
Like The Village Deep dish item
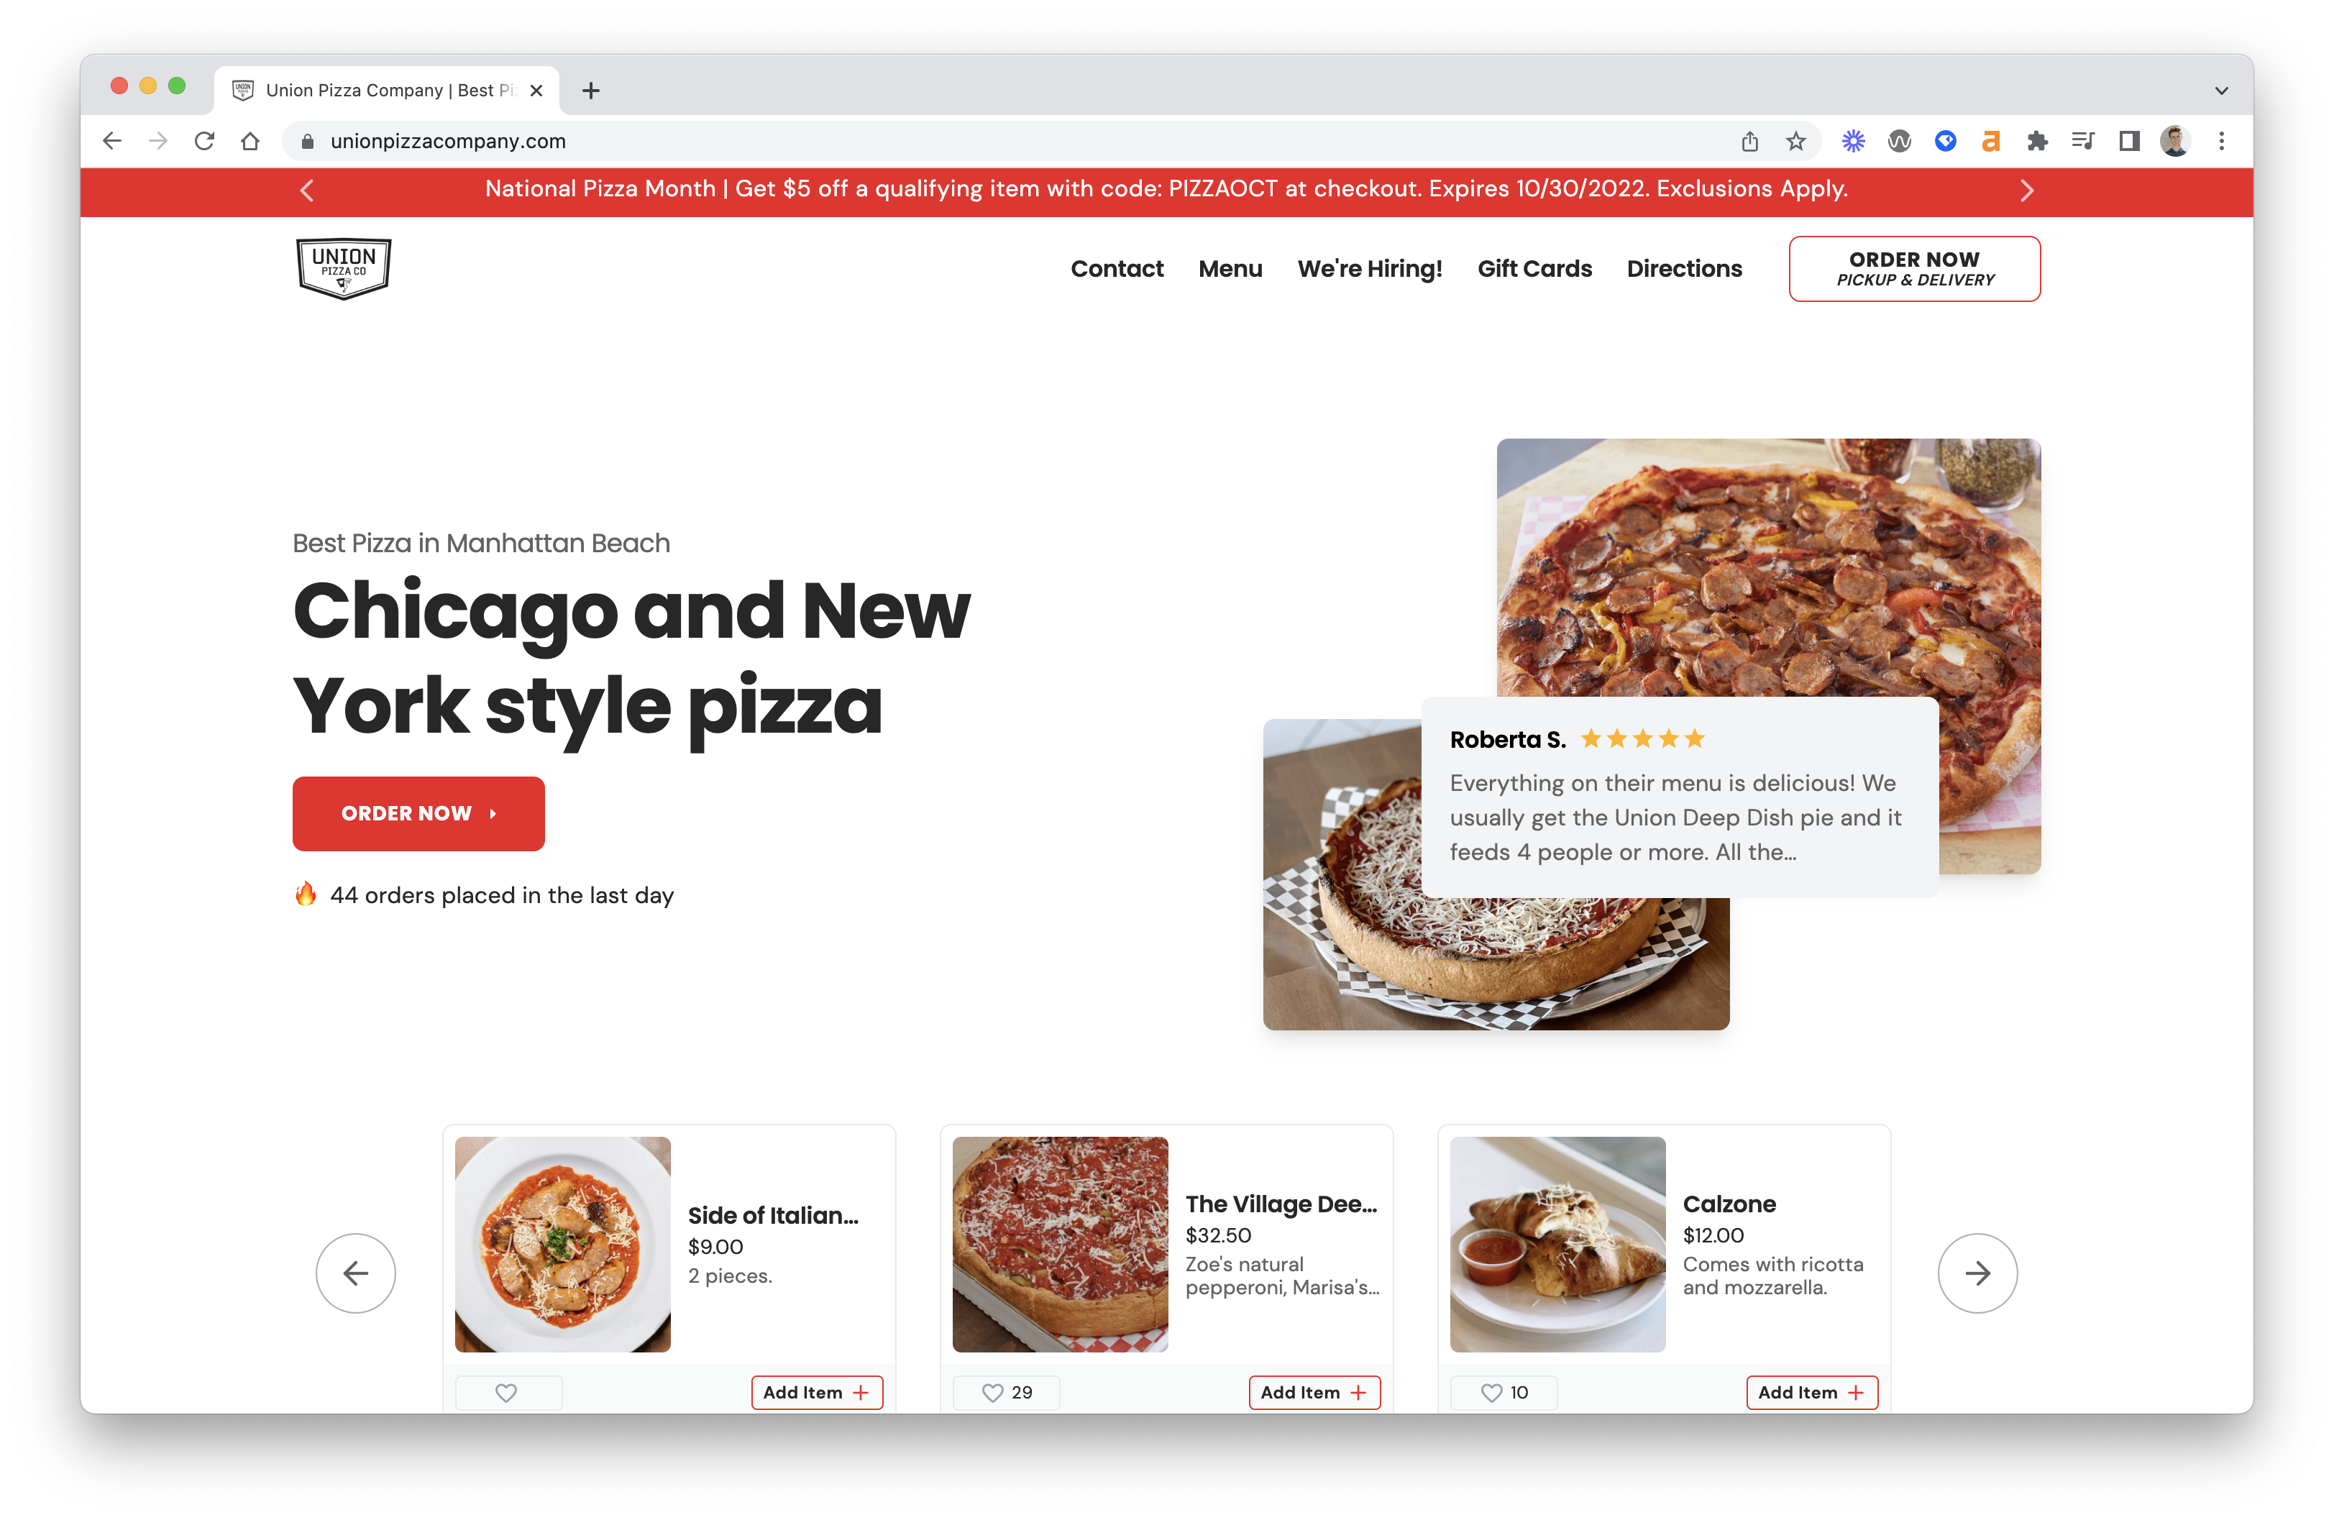coord(1006,1393)
